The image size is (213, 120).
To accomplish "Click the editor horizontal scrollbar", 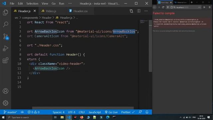I will 83,108.
